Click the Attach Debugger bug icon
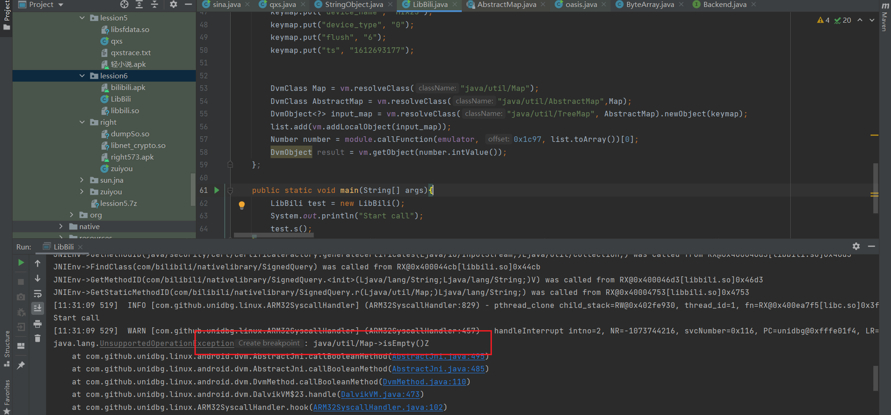The height and width of the screenshot is (415, 891). point(21,313)
